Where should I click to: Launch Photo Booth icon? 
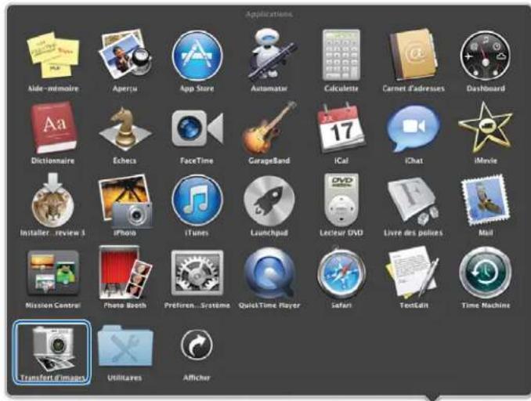[x=125, y=273]
